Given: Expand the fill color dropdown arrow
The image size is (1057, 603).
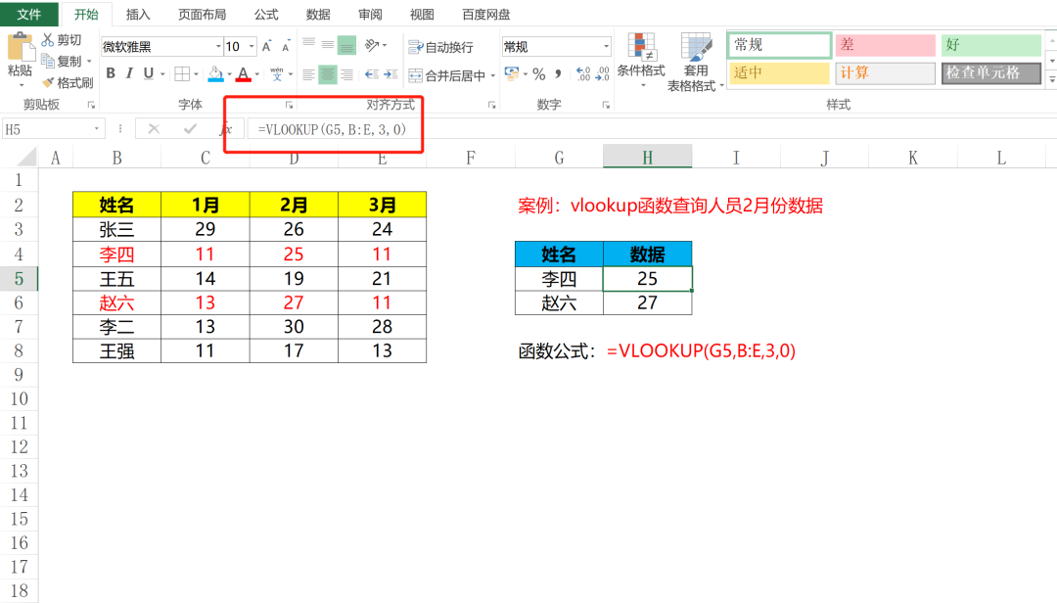Looking at the screenshot, I should coord(230,74).
